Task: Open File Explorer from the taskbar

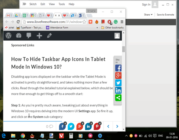Action: pyautogui.click(x=13, y=136)
